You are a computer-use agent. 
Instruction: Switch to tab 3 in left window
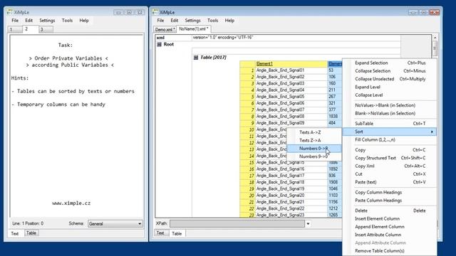(x=46, y=29)
